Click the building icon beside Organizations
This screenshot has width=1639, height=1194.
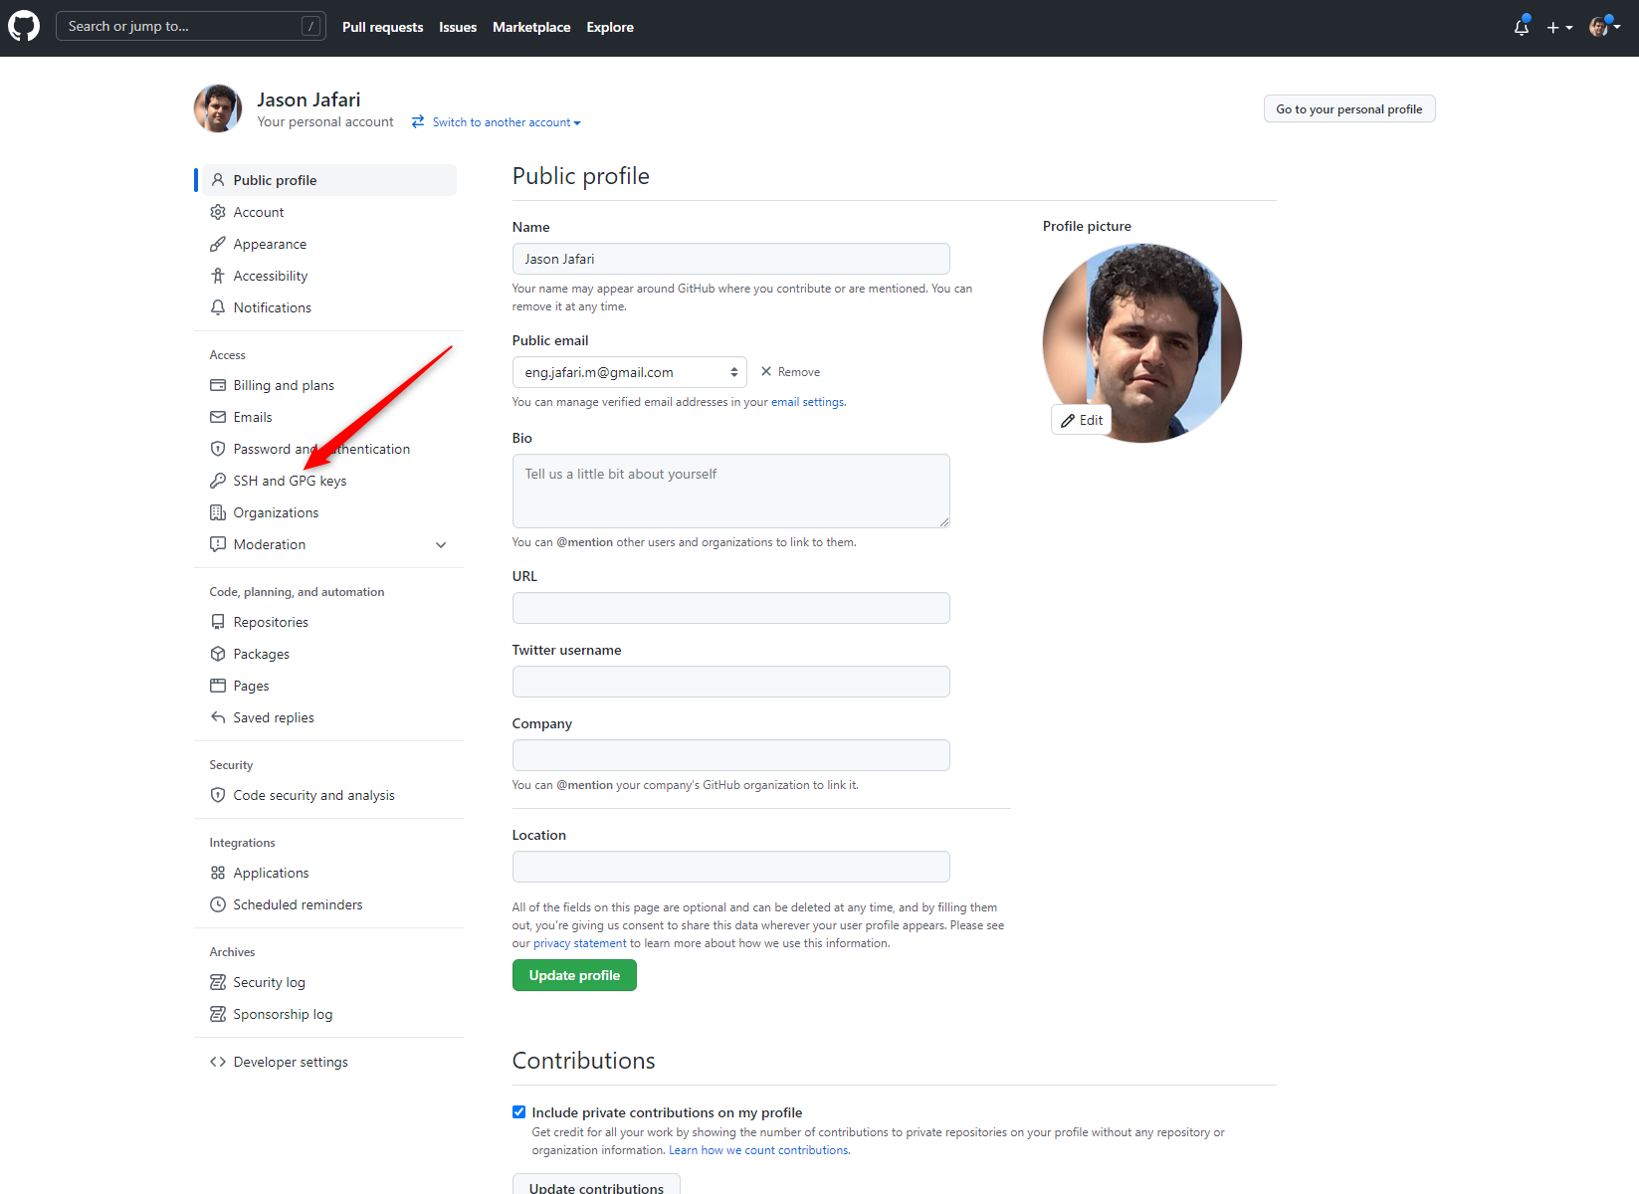click(218, 512)
